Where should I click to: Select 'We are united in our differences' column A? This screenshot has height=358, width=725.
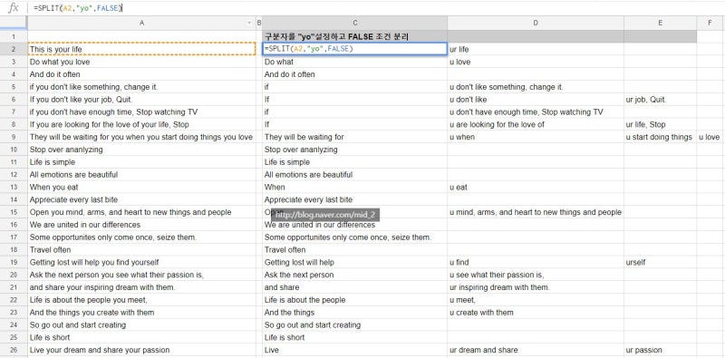pyautogui.click(x=141, y=225)
